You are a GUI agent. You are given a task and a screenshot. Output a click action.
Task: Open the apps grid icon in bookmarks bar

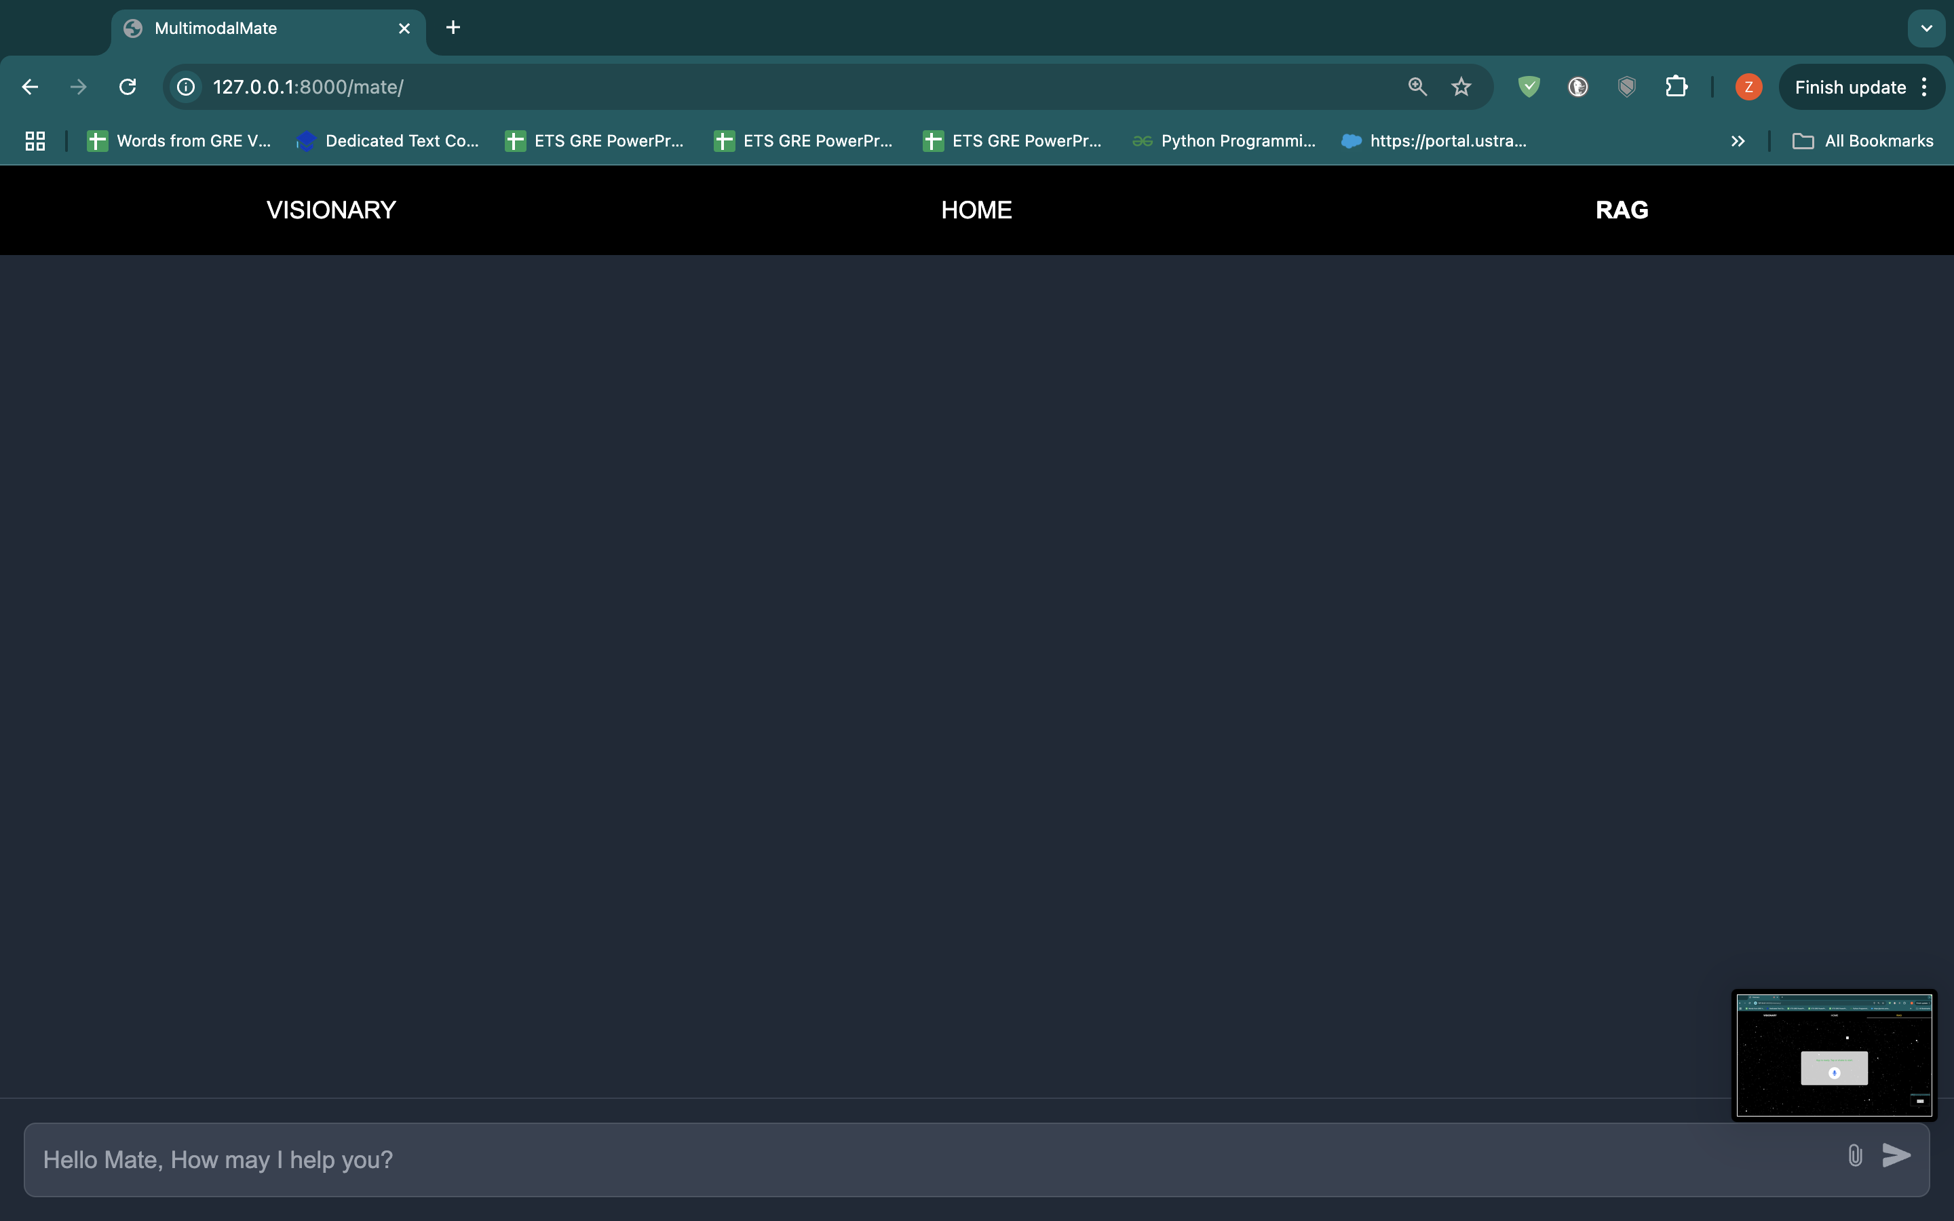pyautogui.click(x=35, y=141)
